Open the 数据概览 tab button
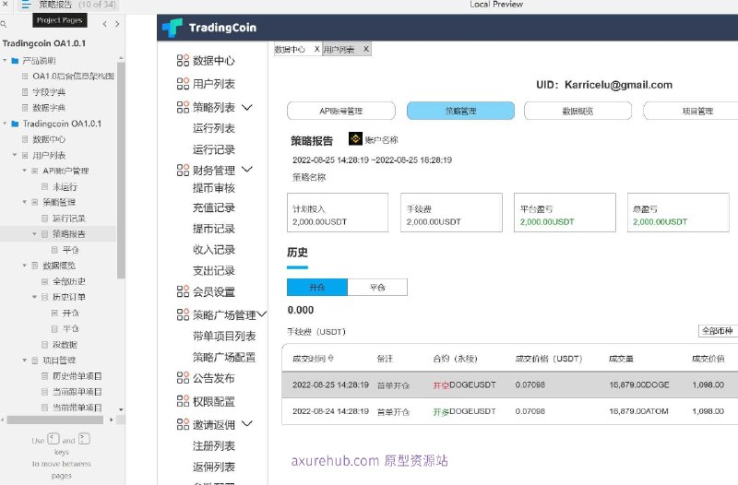The image size is (738, 485). pos(577,111)
